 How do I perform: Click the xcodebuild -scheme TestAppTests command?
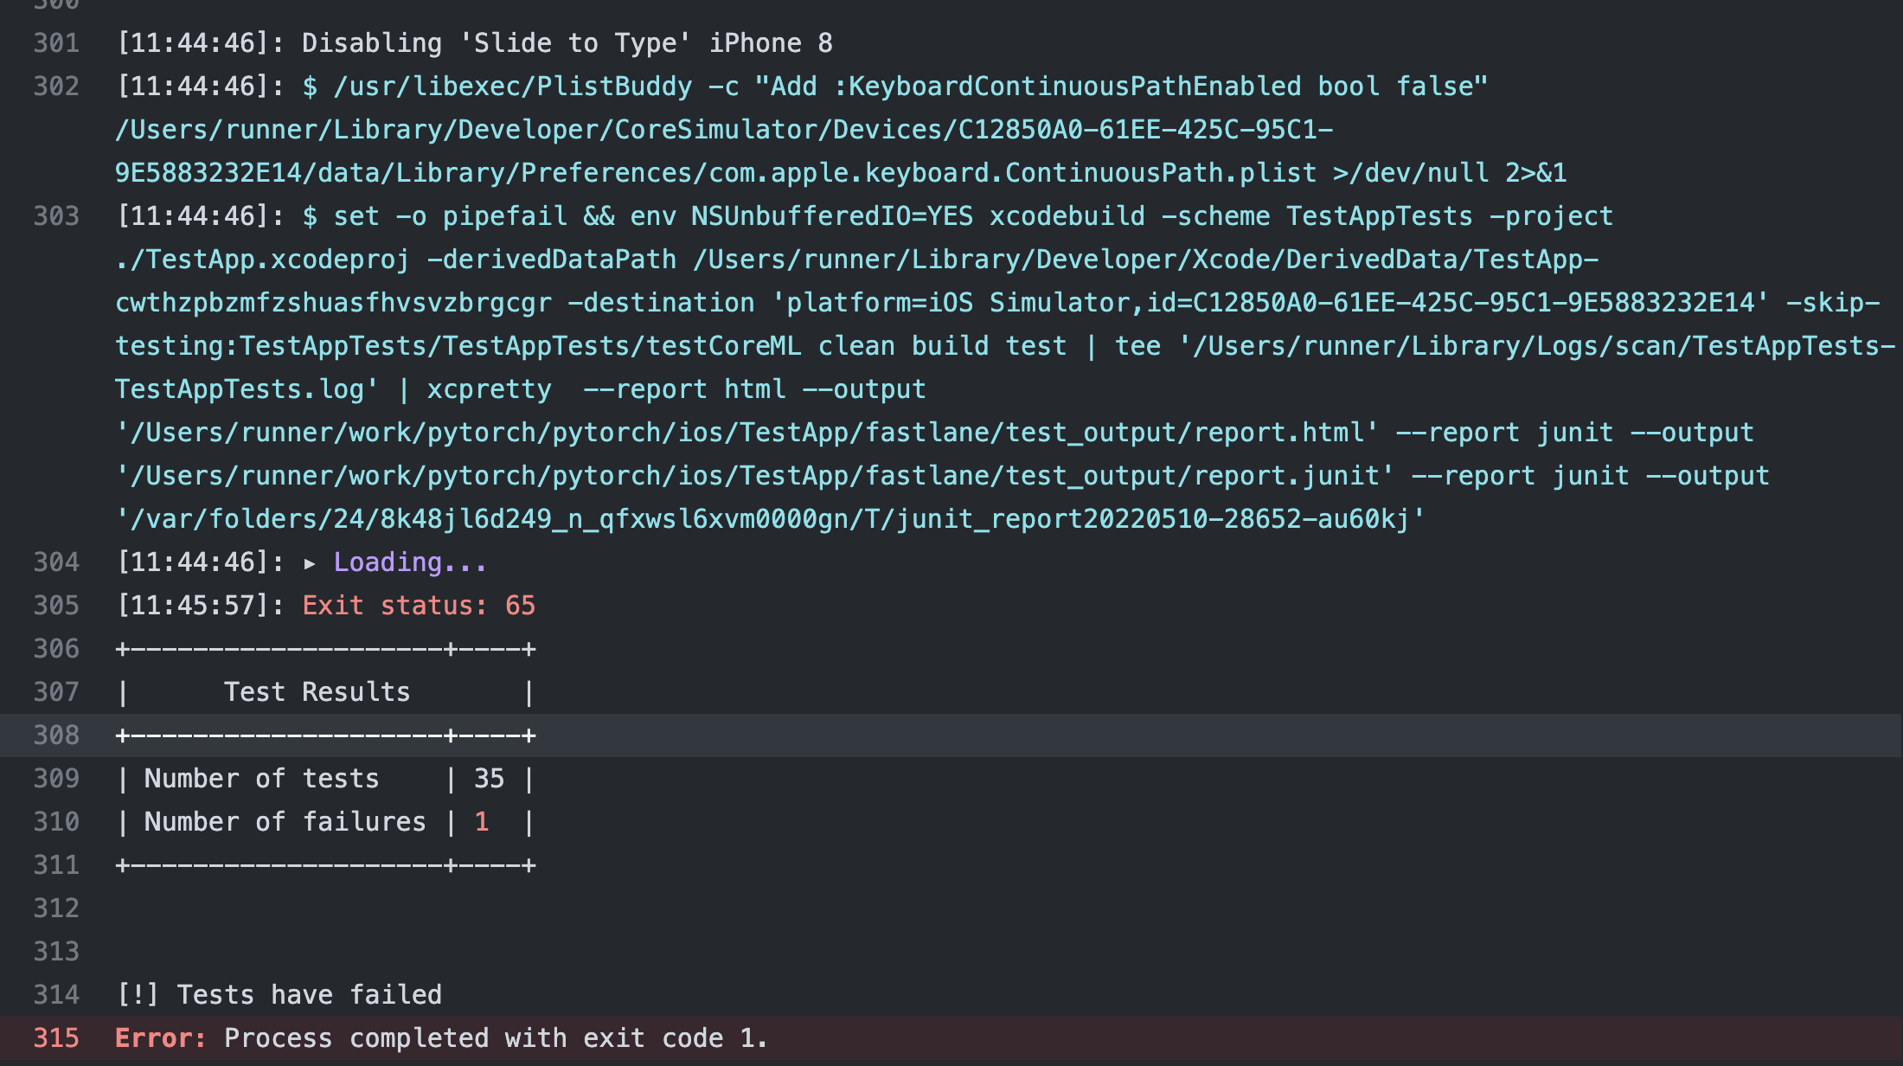[1228, 216]
